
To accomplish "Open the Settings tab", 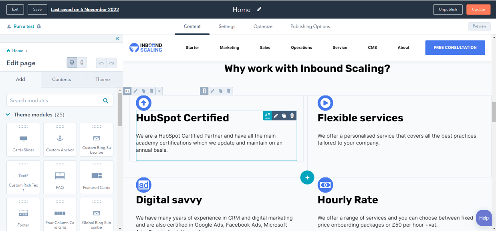I will point(227,26).
